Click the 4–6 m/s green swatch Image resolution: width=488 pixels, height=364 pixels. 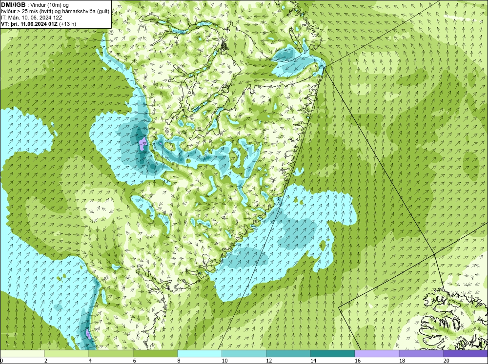pos(111,354)
